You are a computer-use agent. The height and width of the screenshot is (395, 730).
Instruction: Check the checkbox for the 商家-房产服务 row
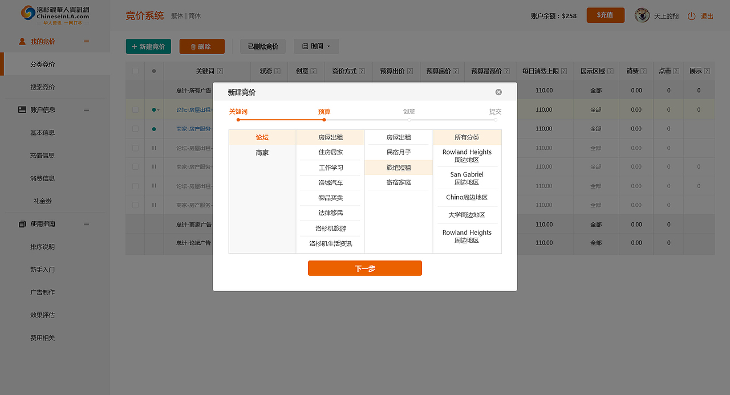click(135, 128)
